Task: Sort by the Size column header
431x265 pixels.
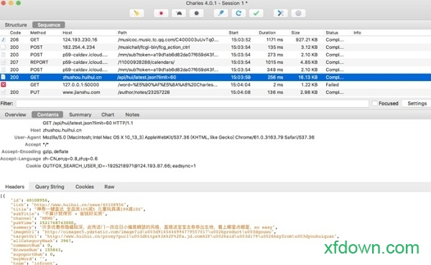Action: point(295,33)
